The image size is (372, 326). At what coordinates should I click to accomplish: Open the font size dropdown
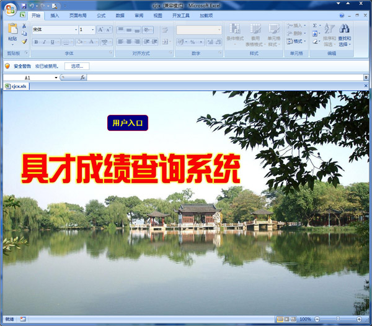(x=92, y=30)
